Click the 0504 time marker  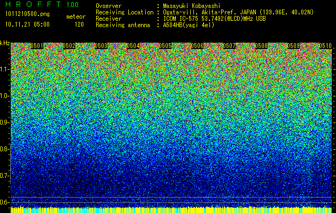(133, 46)
